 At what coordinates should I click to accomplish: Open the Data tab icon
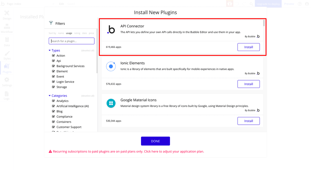pyautogui.click(x=7, y=40)
